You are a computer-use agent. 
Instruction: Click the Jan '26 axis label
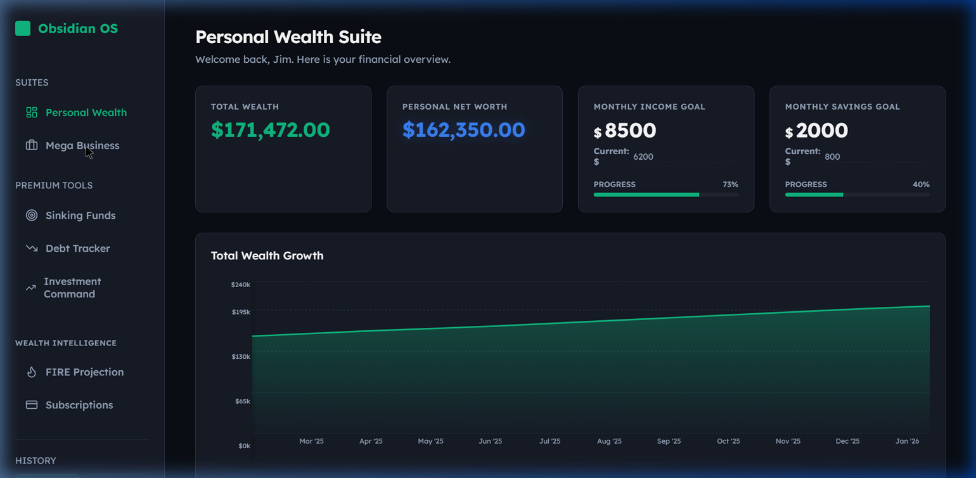(907, 441)
